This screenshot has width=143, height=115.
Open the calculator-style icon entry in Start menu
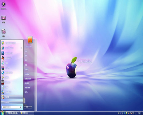pos(12,87)
